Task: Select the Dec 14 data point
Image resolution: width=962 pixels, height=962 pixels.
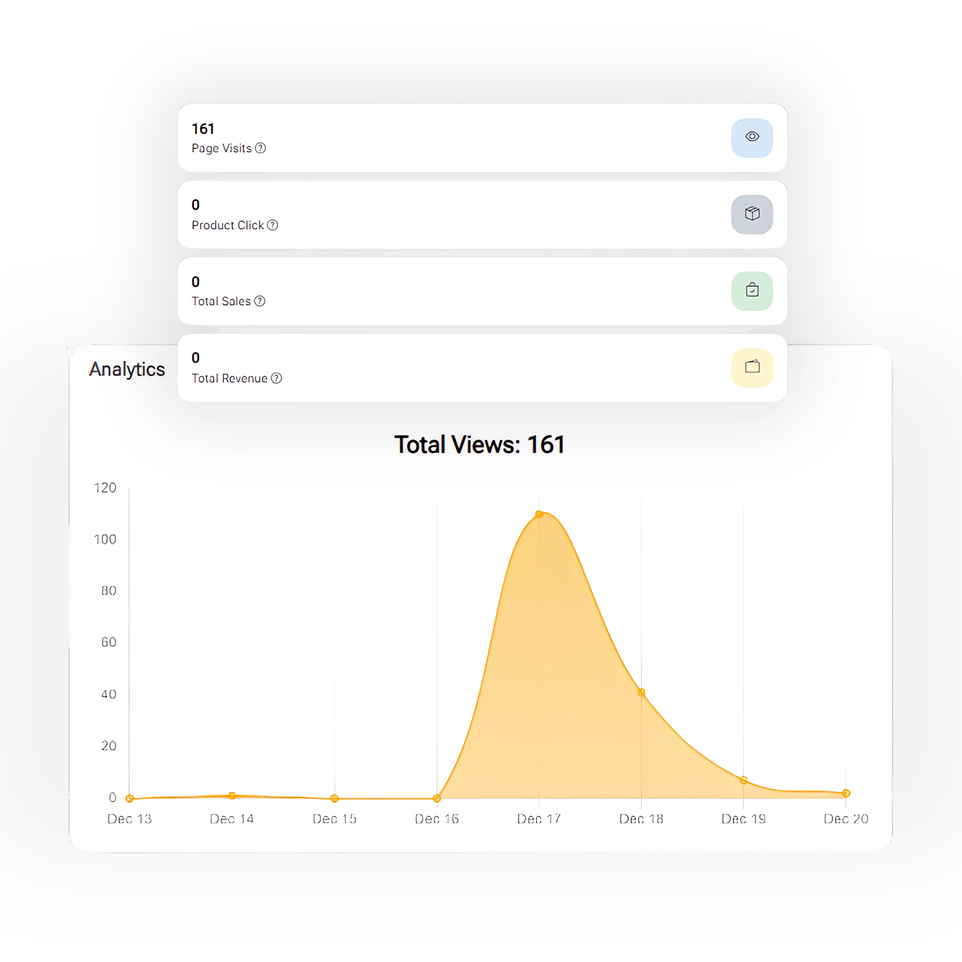Action: [232, 796]
